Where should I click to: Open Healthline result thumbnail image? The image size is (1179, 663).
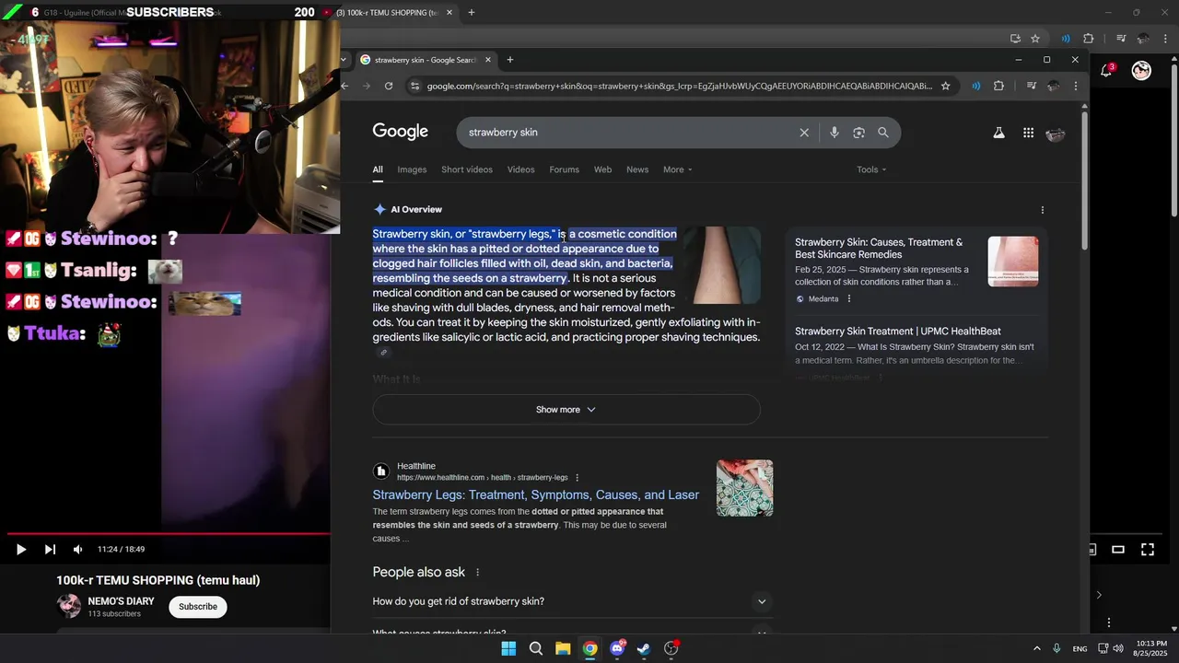tap(744, 488)
